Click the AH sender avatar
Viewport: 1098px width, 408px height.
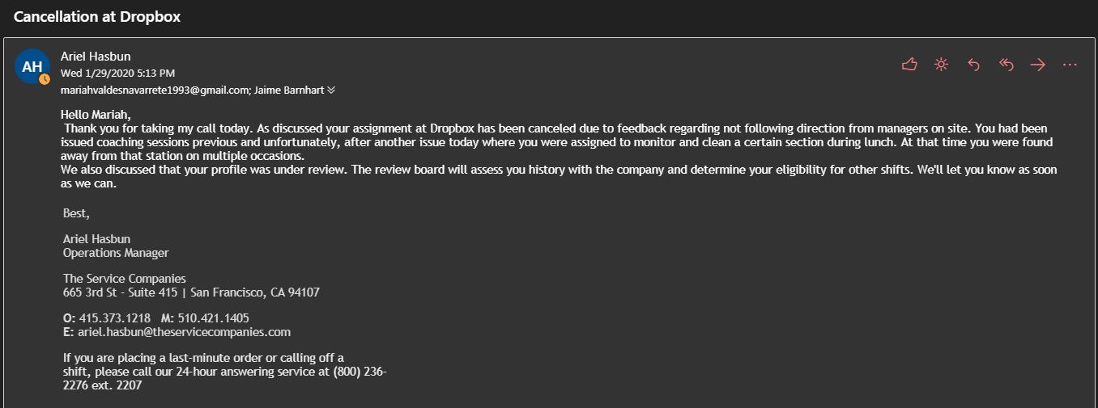coord(32,67)
